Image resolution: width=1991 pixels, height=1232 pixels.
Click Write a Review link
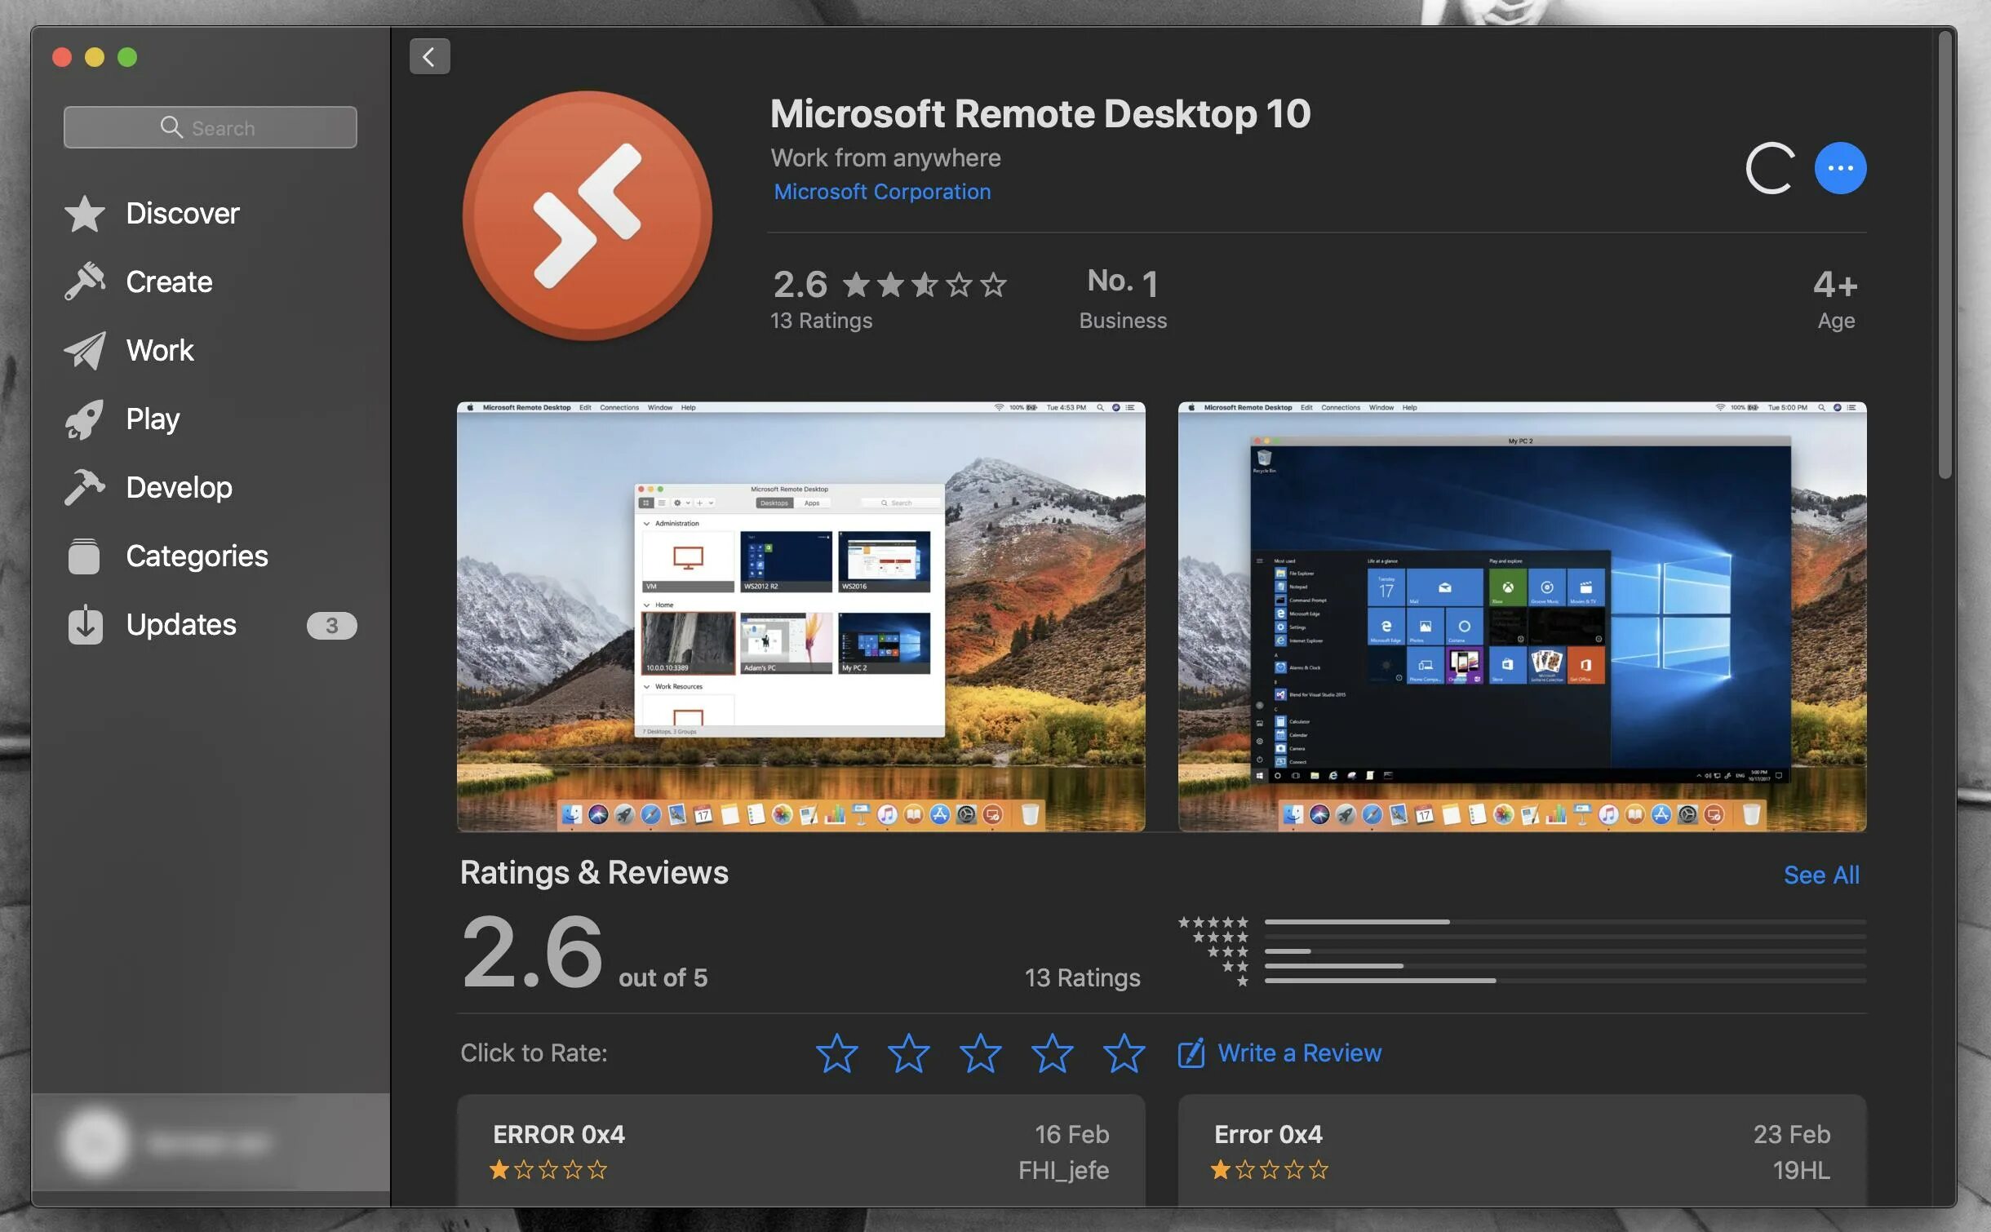(1300, 1053)
